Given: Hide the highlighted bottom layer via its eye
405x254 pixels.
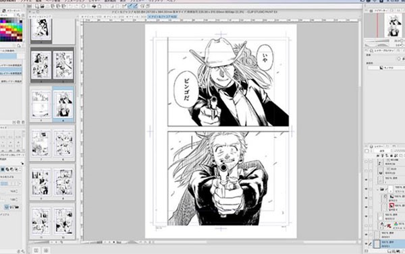Looking at the screenshot, I should click(x=367, y=244).
